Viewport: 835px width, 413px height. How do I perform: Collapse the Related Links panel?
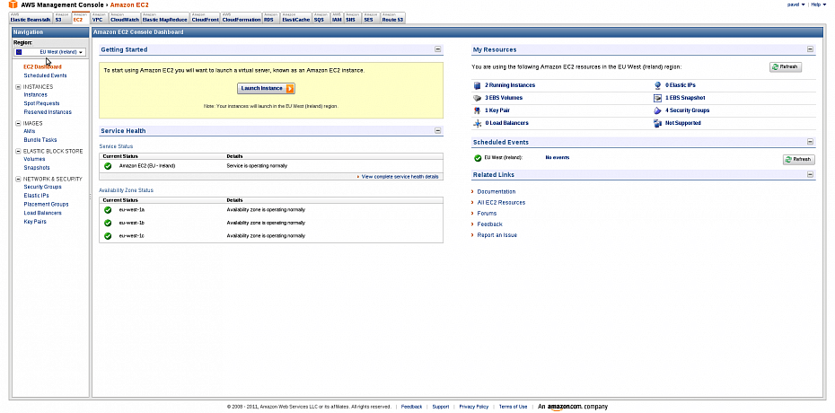coord(810,174)
